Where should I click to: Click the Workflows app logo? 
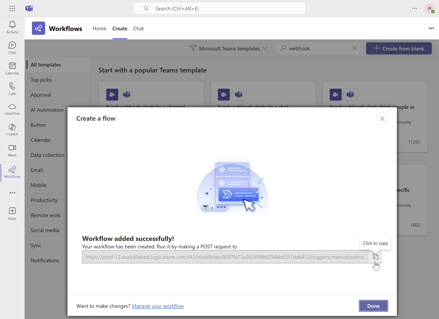[x=38, y=28]
